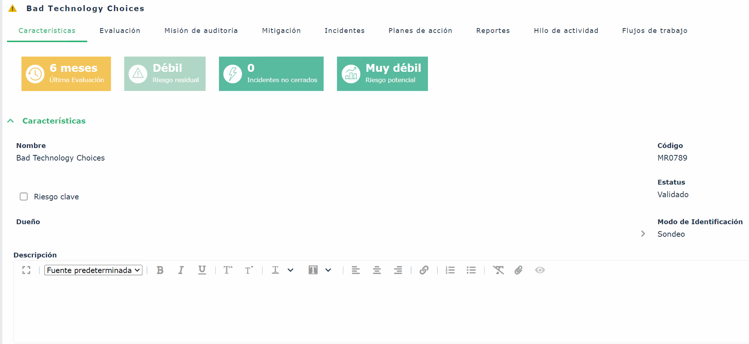The width and height of the screenshot is (749, 344).
Task: Insert bulleted list
Action: (471, 270)
